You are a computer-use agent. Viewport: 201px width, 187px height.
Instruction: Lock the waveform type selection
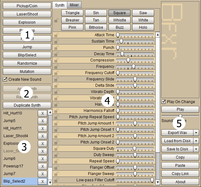click(56, 20)
